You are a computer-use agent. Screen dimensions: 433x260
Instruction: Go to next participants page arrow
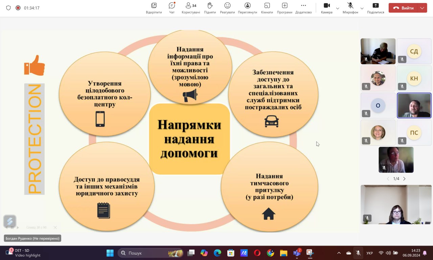[404, 179]
